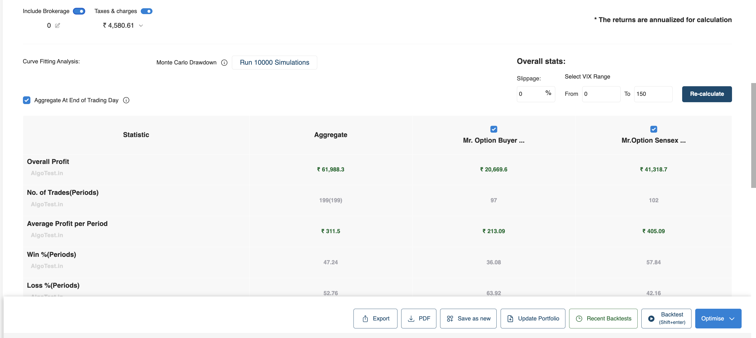Run 10000 Simulations
The width and height of the screenshot is (756, 338).
click(274, 62)
